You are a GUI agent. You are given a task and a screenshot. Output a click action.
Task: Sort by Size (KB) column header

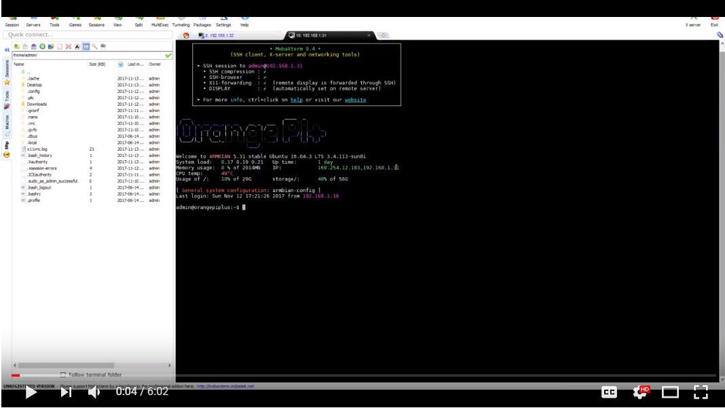[97, 64]
